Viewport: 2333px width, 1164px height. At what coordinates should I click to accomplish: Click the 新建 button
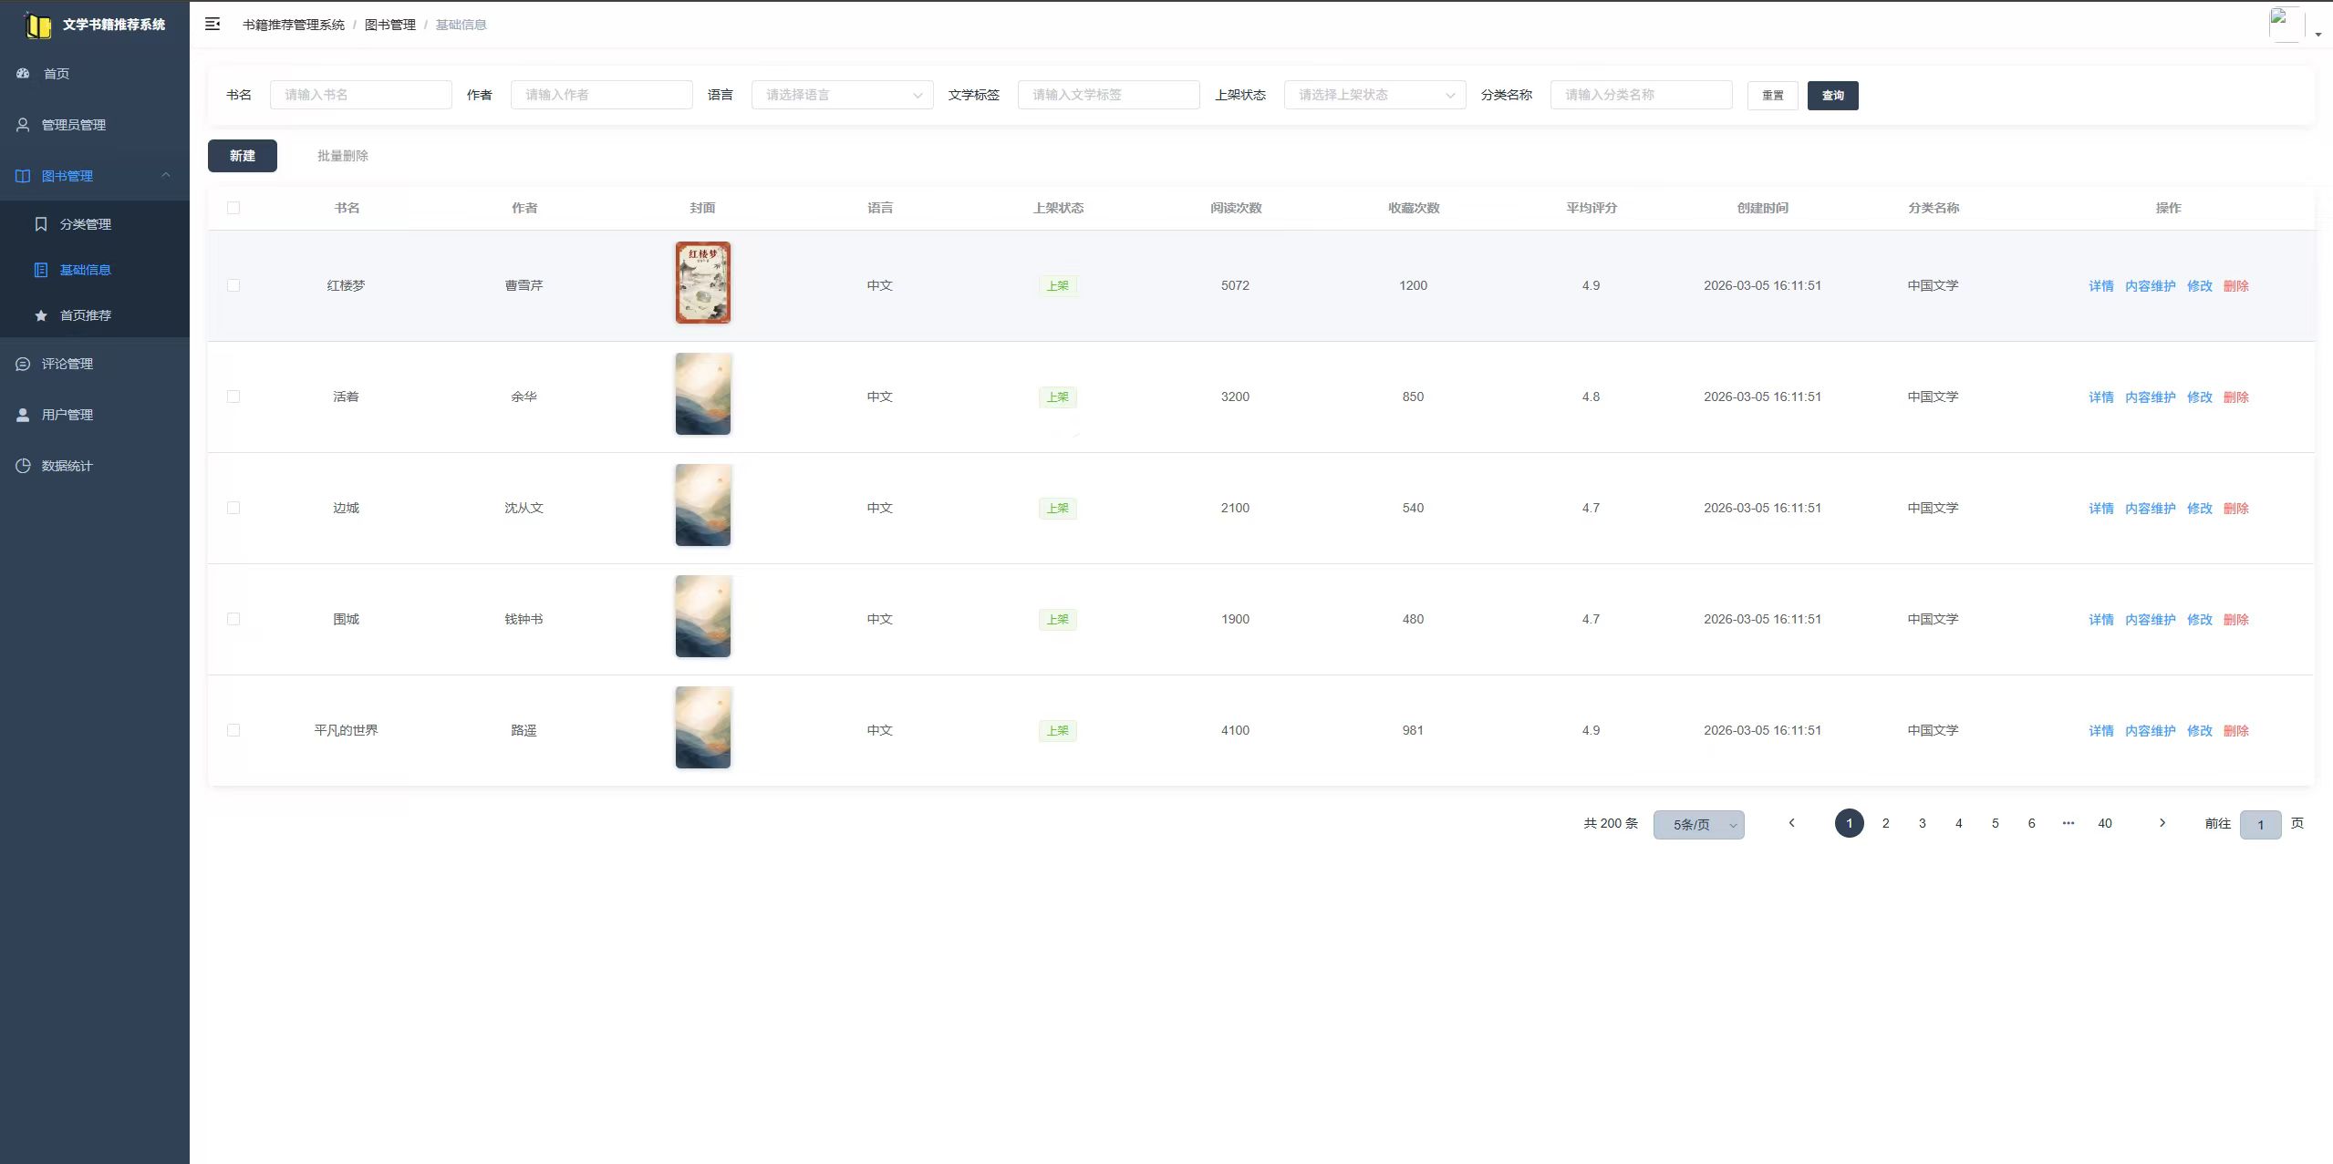[243, 156]
